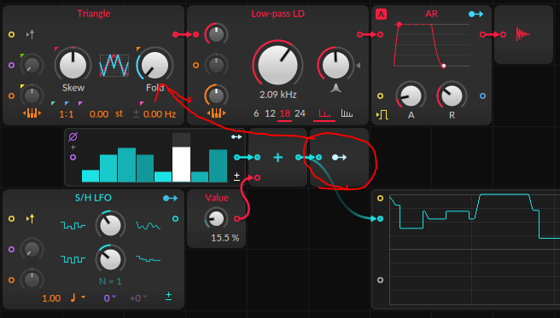Adjust the Value module knob
The image size is (560, 318).
(216, 218)
